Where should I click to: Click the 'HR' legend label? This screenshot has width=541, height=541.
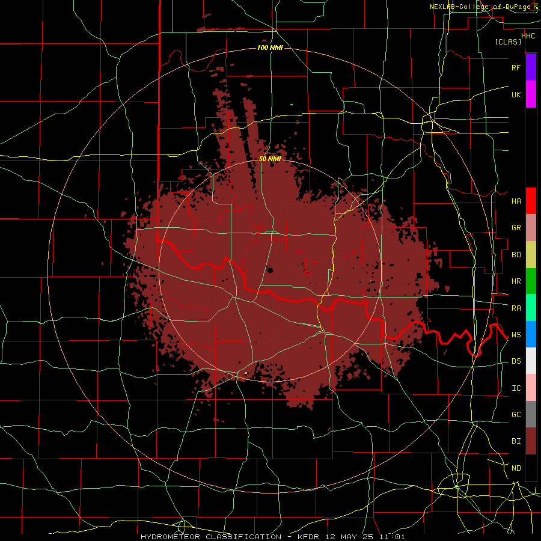(x=516, y=281)
